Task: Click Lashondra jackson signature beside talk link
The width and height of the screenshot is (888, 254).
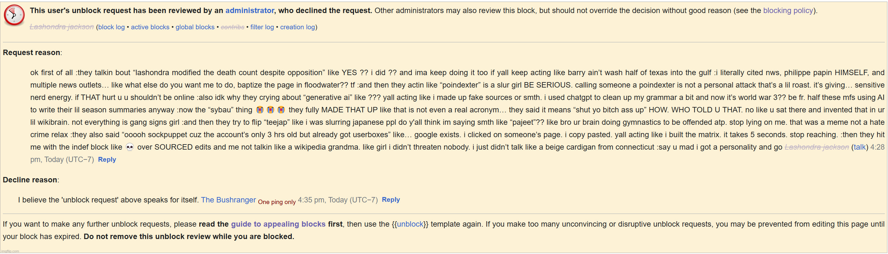Action: pos(817,147)
